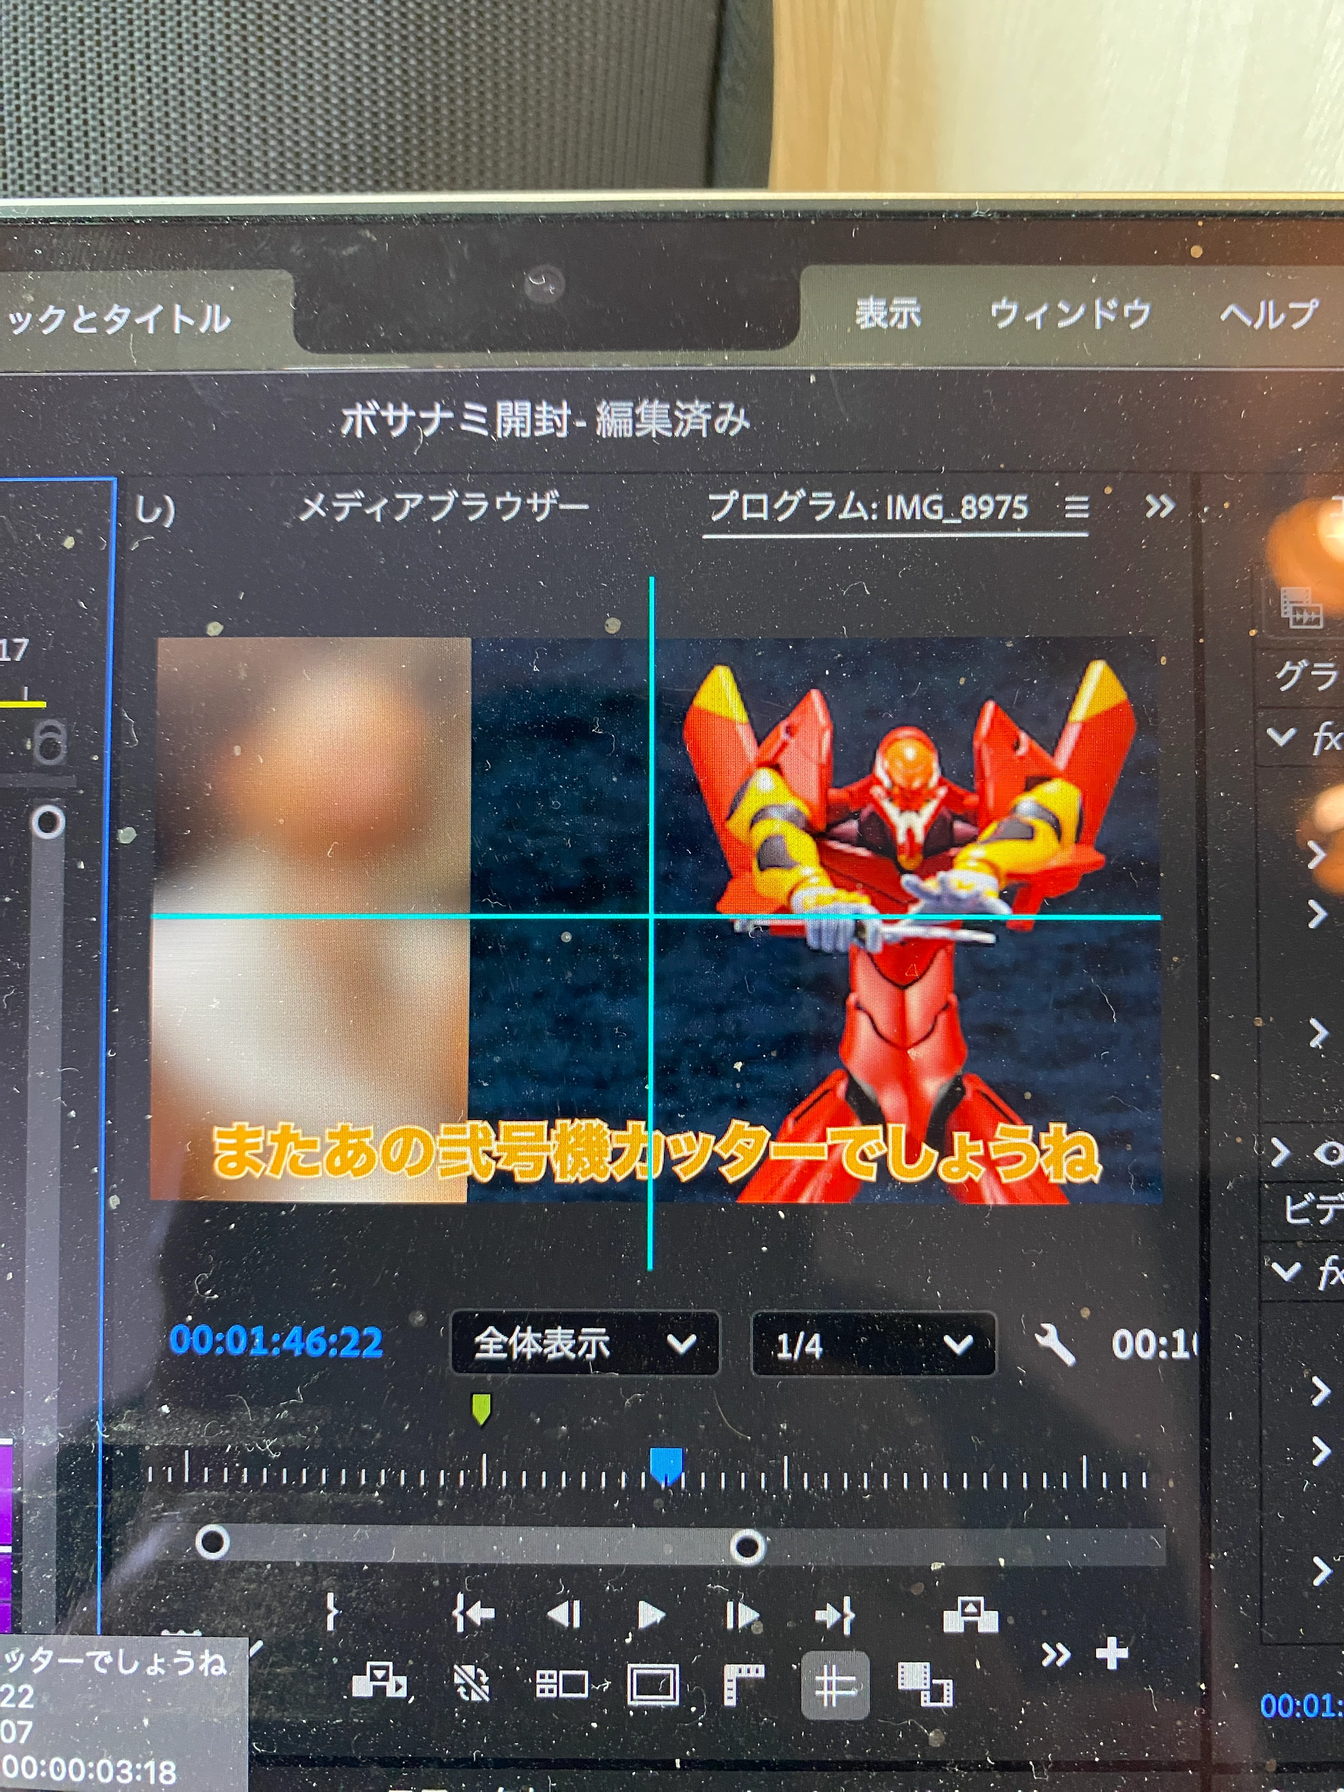Switch to the メディアブラウザー tab

tap(443, 508)
